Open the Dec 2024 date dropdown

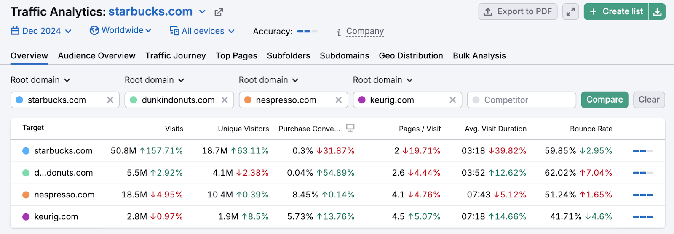click(x=41, y=31)
